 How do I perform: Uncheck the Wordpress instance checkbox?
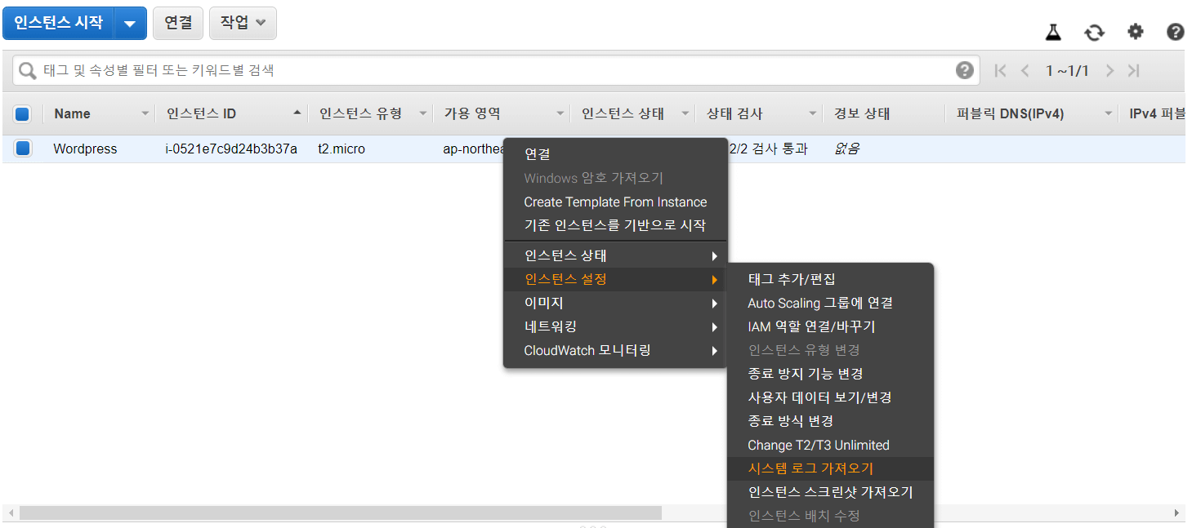[22, 149]
